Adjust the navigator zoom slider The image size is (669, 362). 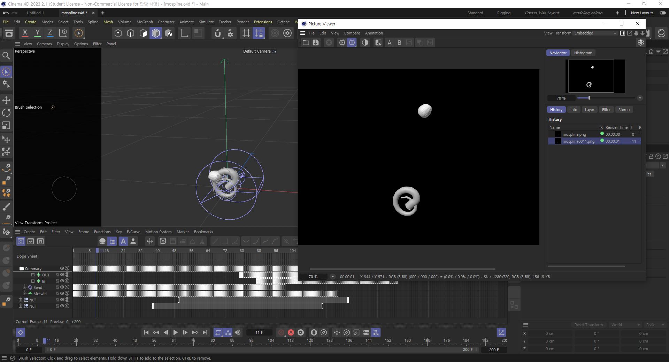click(589, 98)
